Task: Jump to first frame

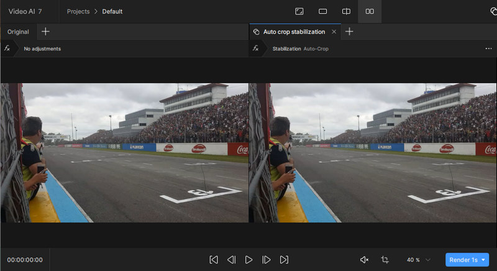Action: pyautogui.click(x=214, y=260)
